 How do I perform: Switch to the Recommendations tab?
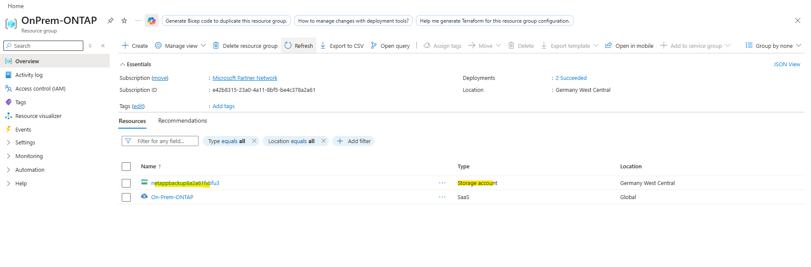[x=182, y=121]
